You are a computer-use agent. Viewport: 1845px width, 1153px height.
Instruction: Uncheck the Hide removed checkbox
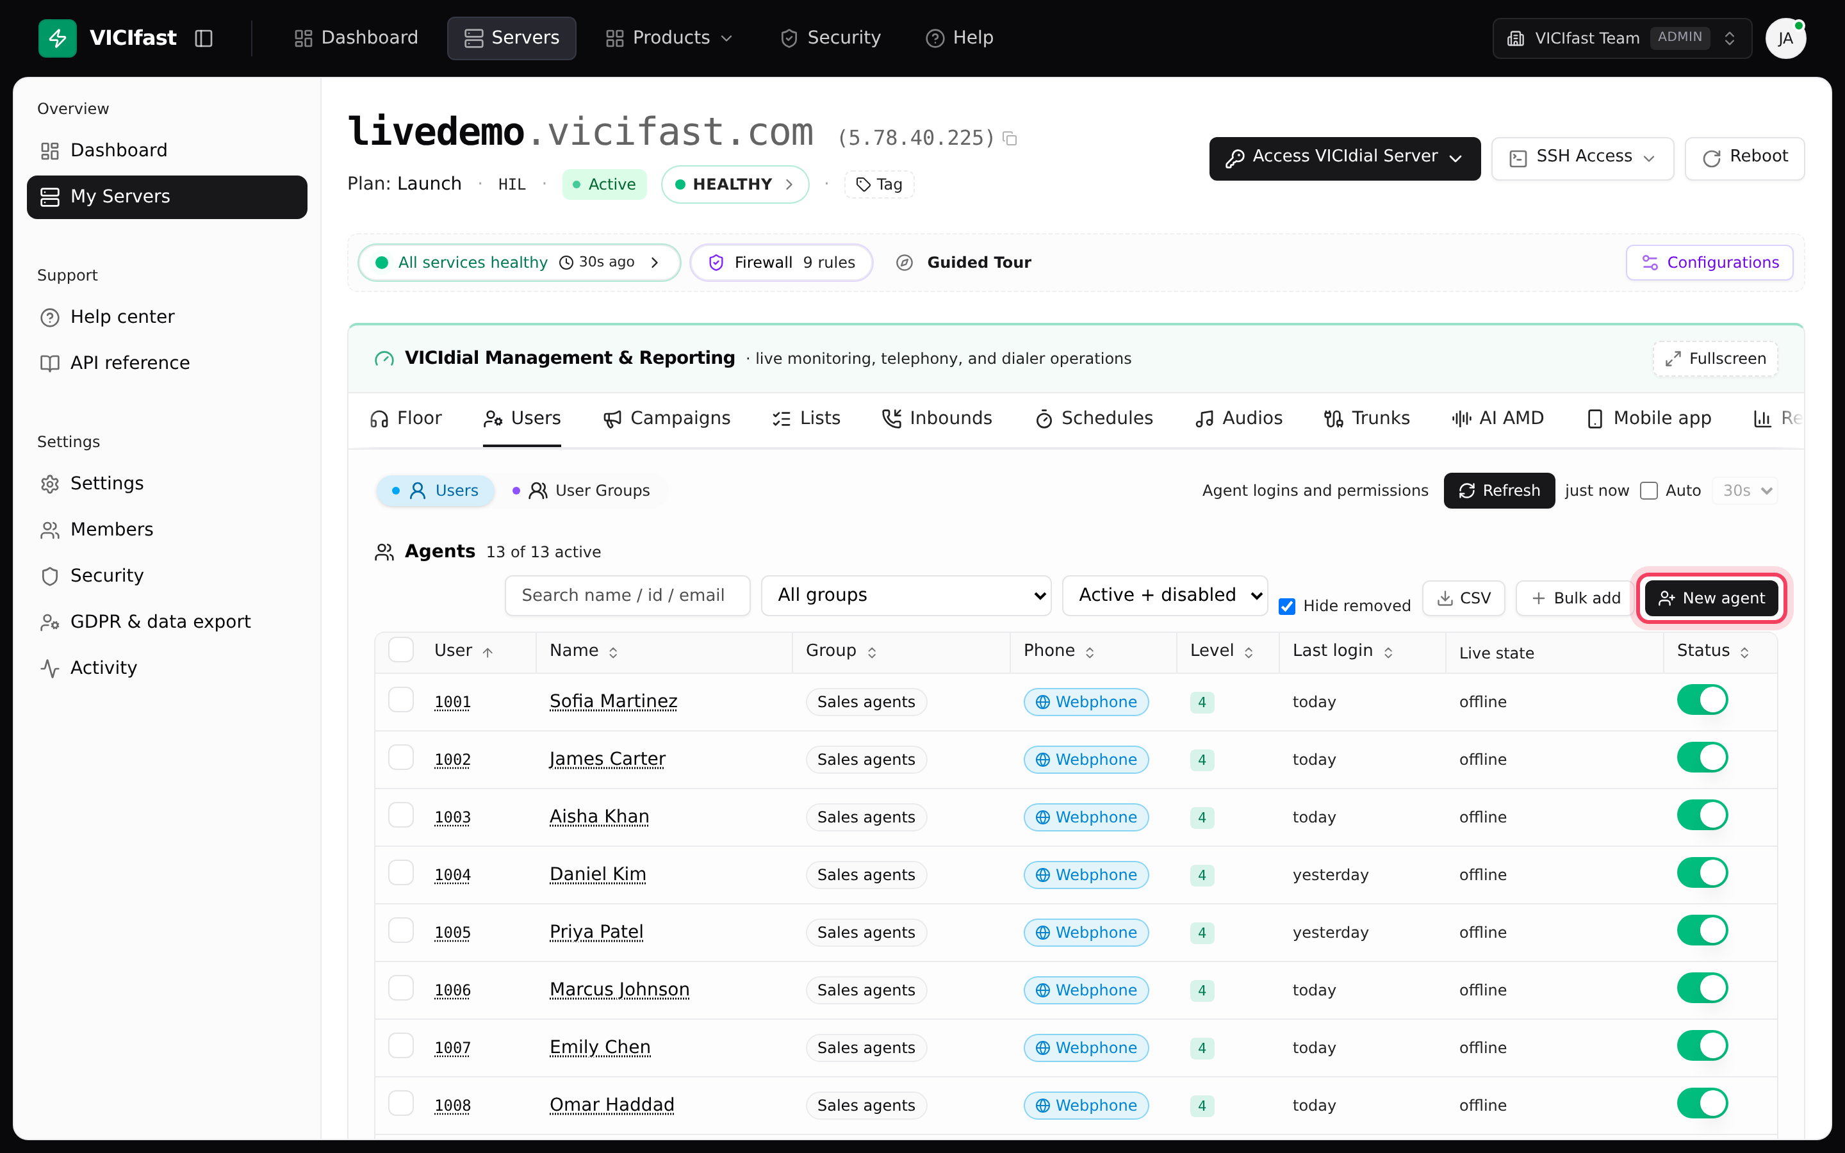click(x=1287, y=606)
